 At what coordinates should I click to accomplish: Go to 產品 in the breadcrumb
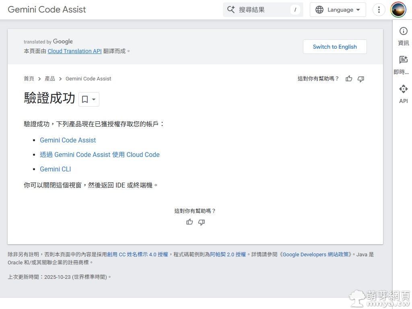50,79
